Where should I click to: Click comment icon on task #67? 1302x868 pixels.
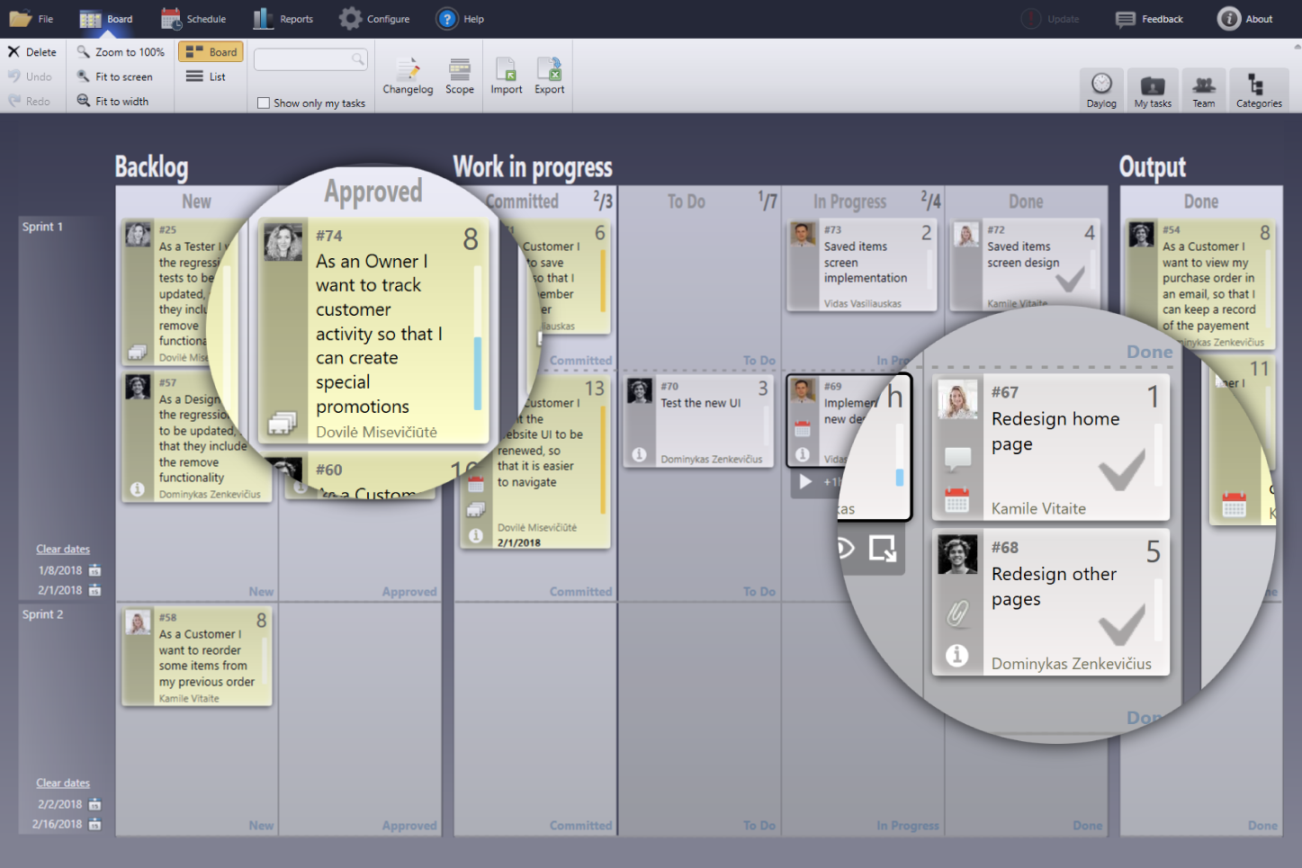pos(957,459)
